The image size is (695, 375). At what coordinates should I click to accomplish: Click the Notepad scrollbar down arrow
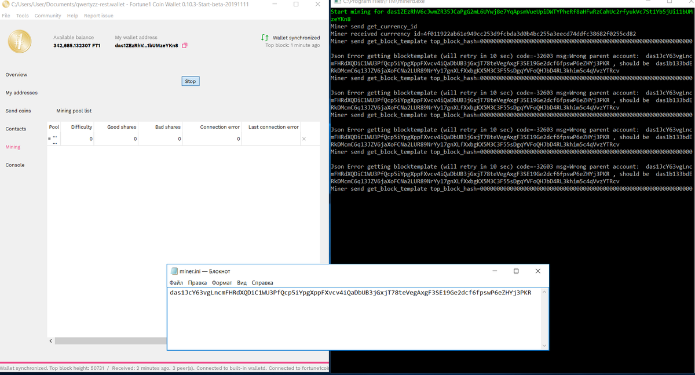point(544,345)
